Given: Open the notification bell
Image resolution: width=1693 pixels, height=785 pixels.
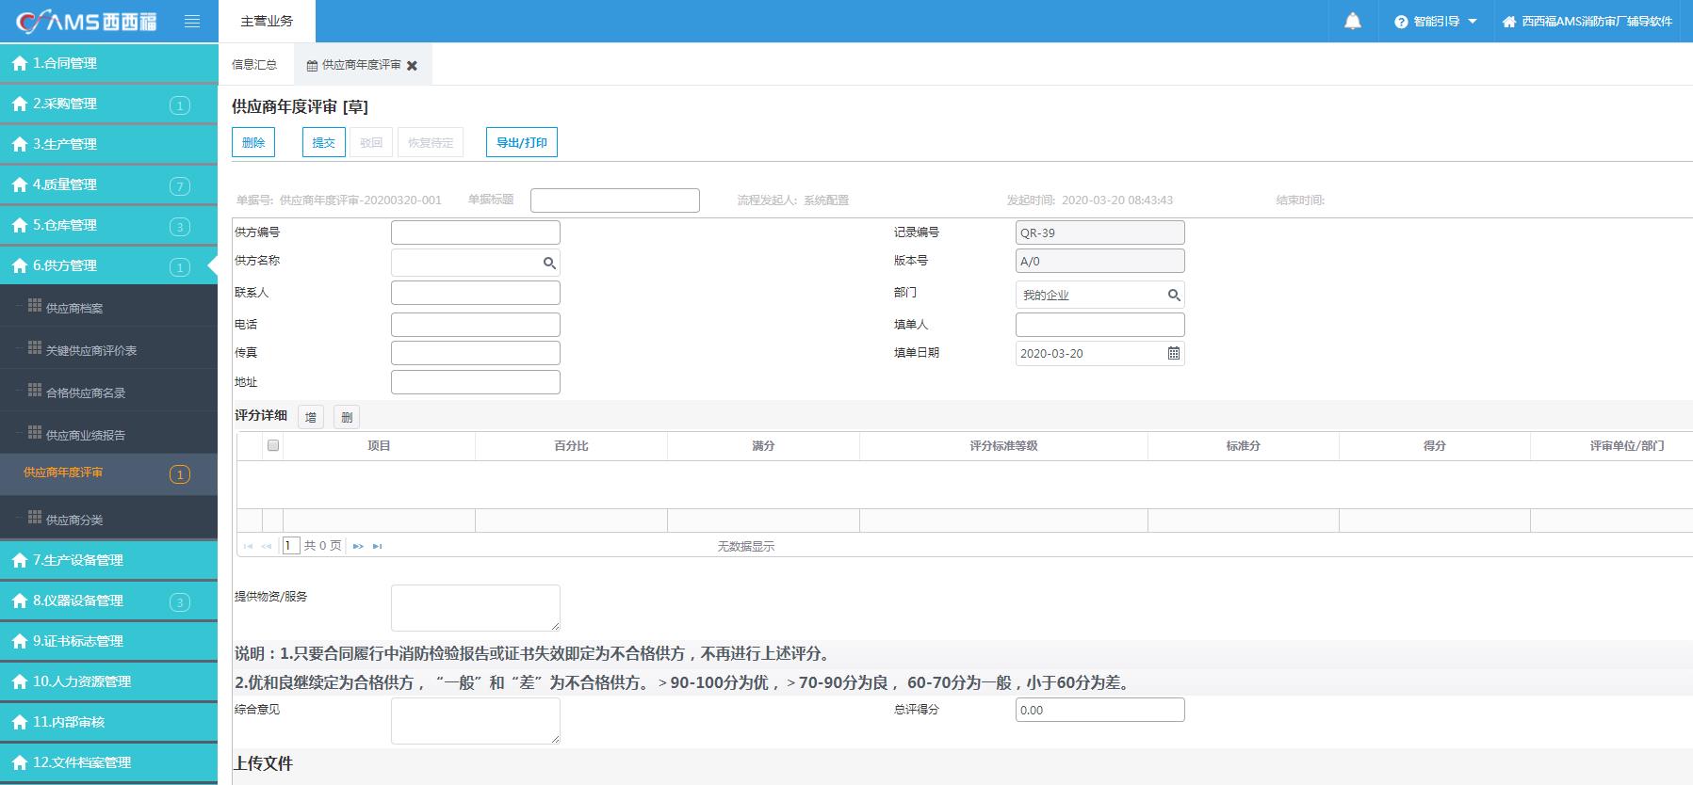Looking at the screenshot, I should coord(1353,21).
